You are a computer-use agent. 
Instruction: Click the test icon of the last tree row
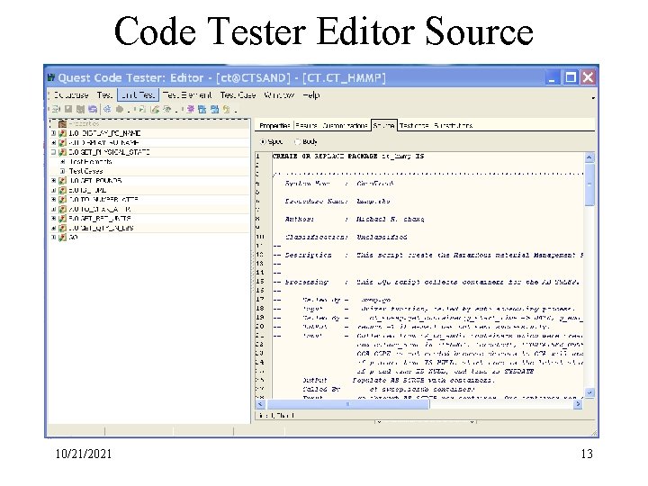62,238
